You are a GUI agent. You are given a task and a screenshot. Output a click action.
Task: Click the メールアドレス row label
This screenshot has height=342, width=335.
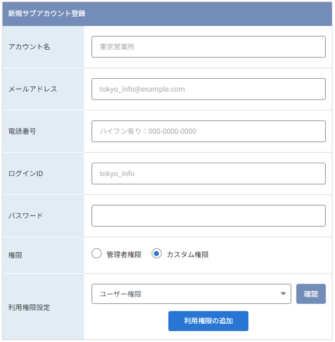coord(33,89)
